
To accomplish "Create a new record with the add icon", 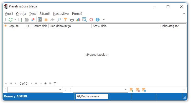I will pyautogui.click(x=20, y=20).
